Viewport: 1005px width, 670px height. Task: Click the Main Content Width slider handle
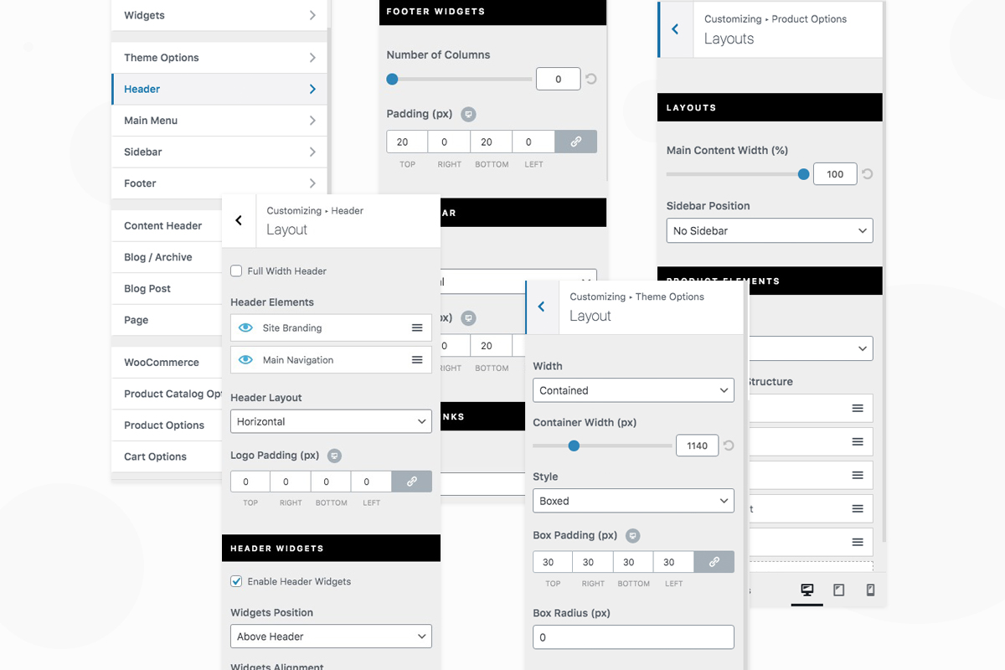(x=804, y=174)
